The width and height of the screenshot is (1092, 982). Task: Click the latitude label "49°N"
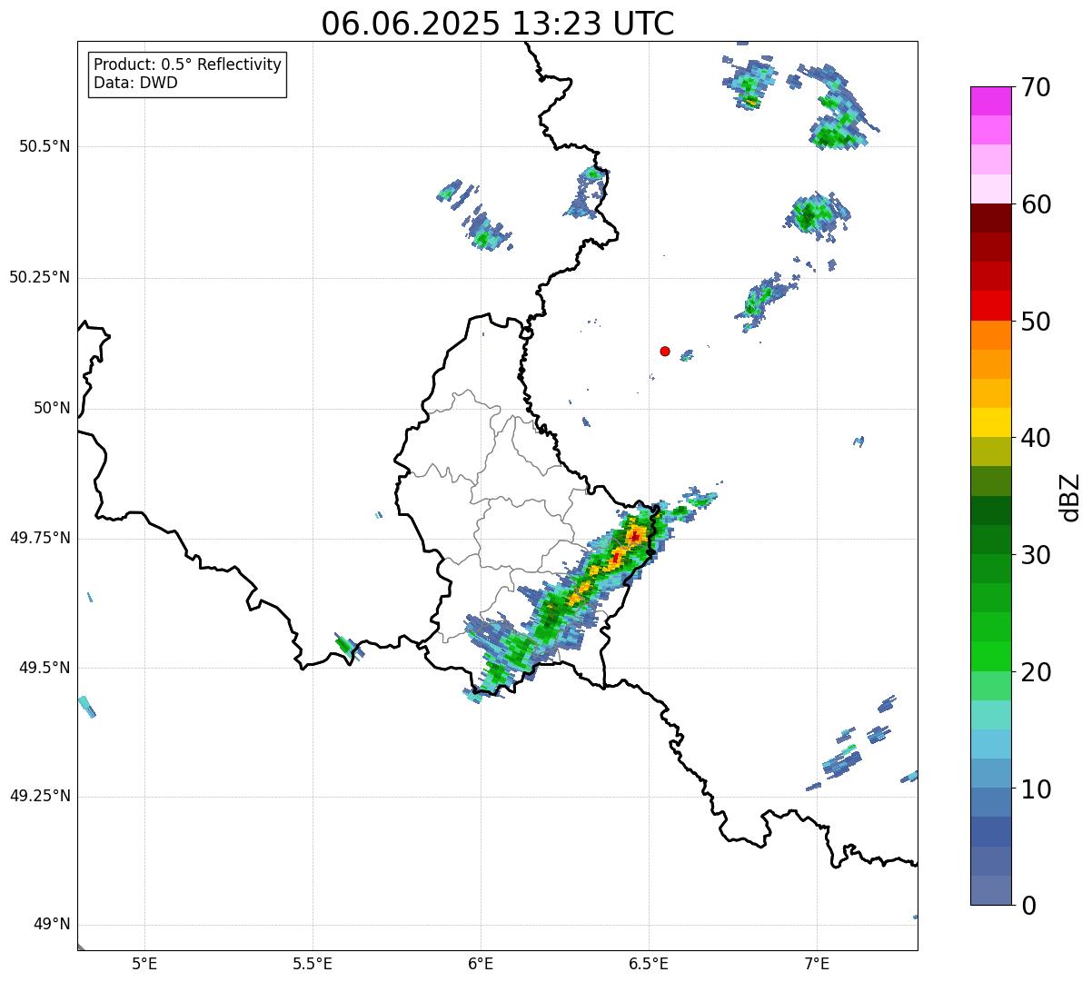click(x=52, y=925)
